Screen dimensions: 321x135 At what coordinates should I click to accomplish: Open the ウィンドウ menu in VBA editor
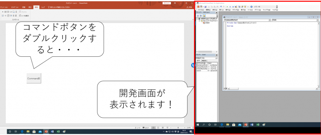[266, 10]
